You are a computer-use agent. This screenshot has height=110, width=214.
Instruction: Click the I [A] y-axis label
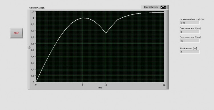tap(29, 47)
